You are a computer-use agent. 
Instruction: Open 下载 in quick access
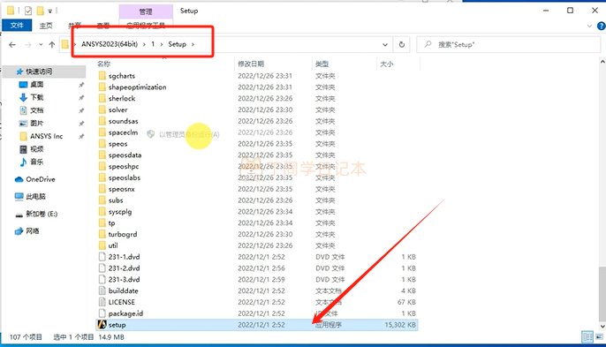point(37,97)
